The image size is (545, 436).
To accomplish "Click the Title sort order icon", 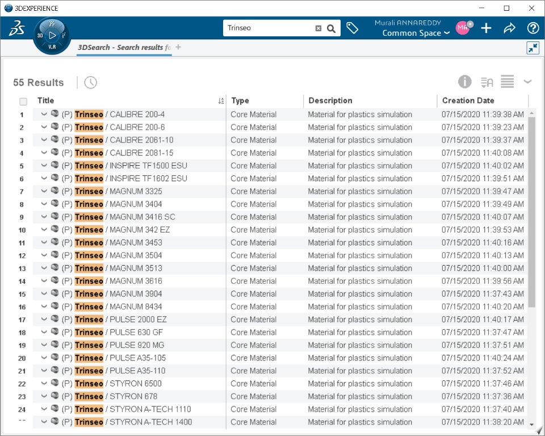I will pos(221,101).
